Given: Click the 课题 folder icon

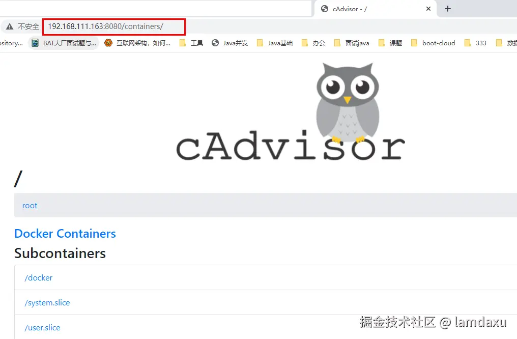Looking at the screenshot, I should [382, 43].
